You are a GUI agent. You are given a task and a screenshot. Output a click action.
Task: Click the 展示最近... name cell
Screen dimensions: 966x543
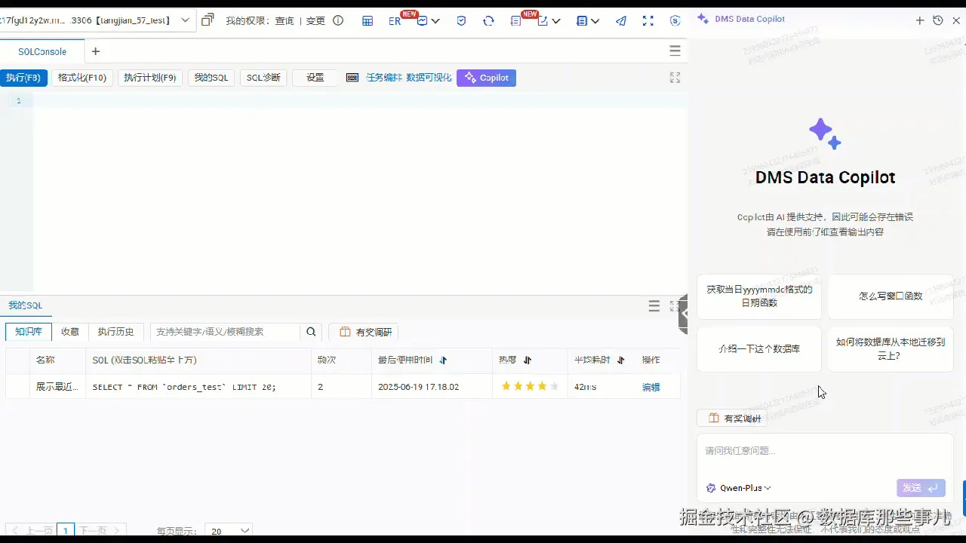pos(57,387)
